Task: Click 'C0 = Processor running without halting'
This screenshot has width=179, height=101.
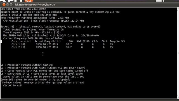Action: tap(27, 65)
